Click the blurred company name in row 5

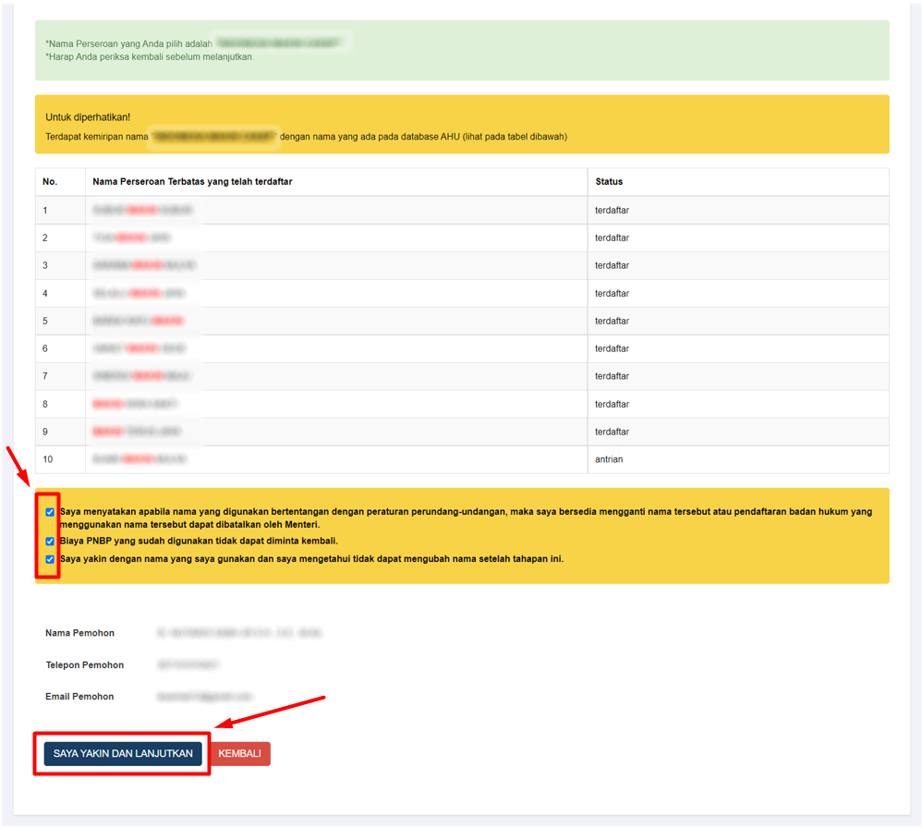(x=138, y=322)
